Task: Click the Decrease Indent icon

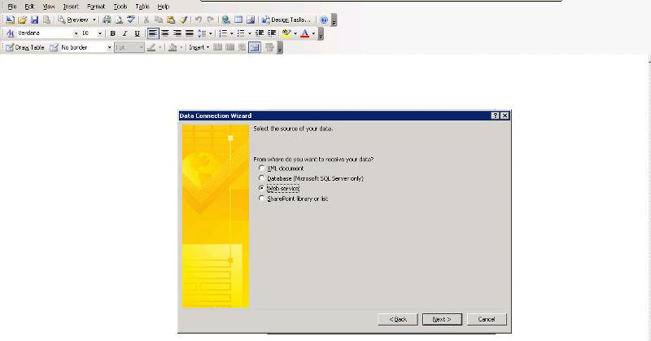Action: (x=260, y=33)
